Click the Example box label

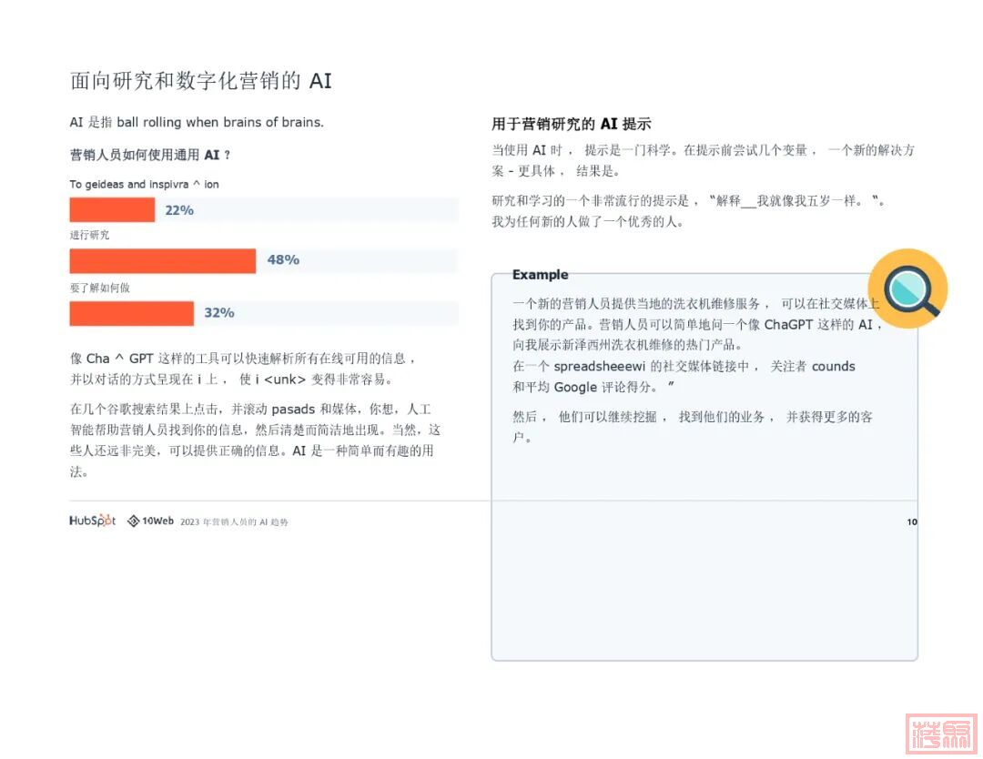click(540, 275)
